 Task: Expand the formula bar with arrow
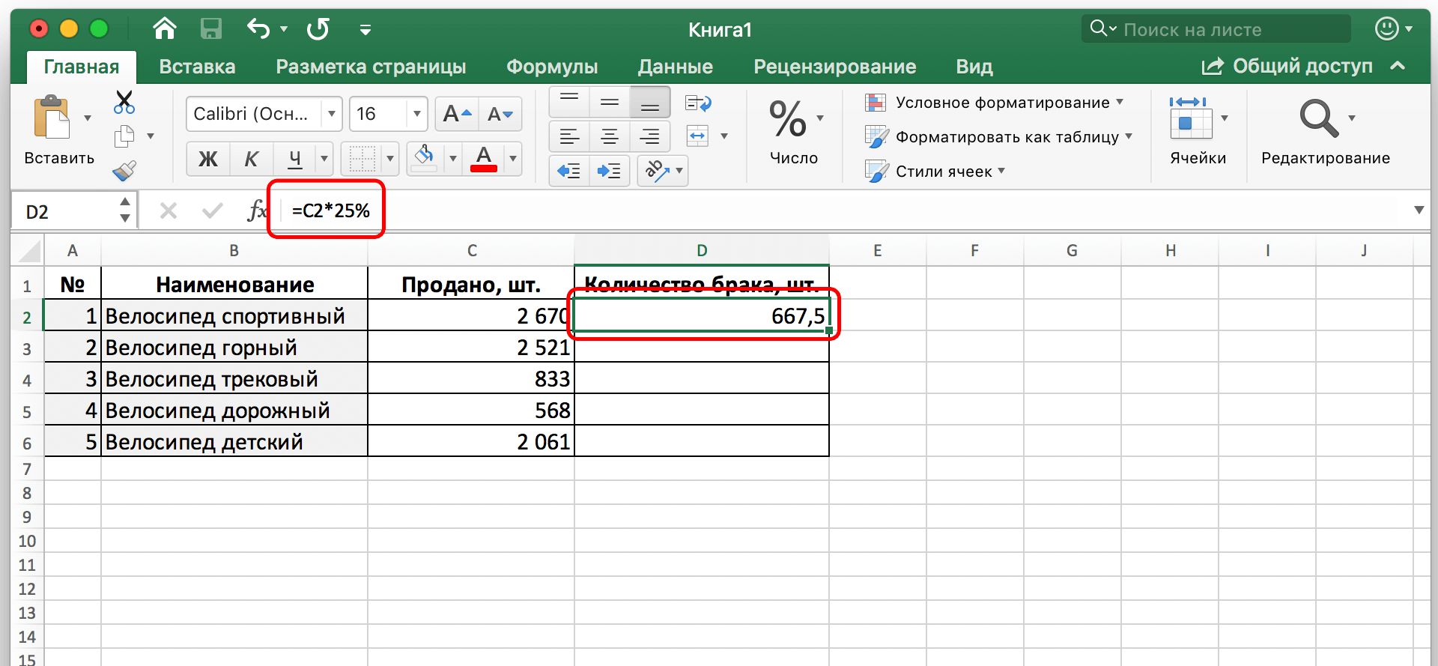point(1419,211)
